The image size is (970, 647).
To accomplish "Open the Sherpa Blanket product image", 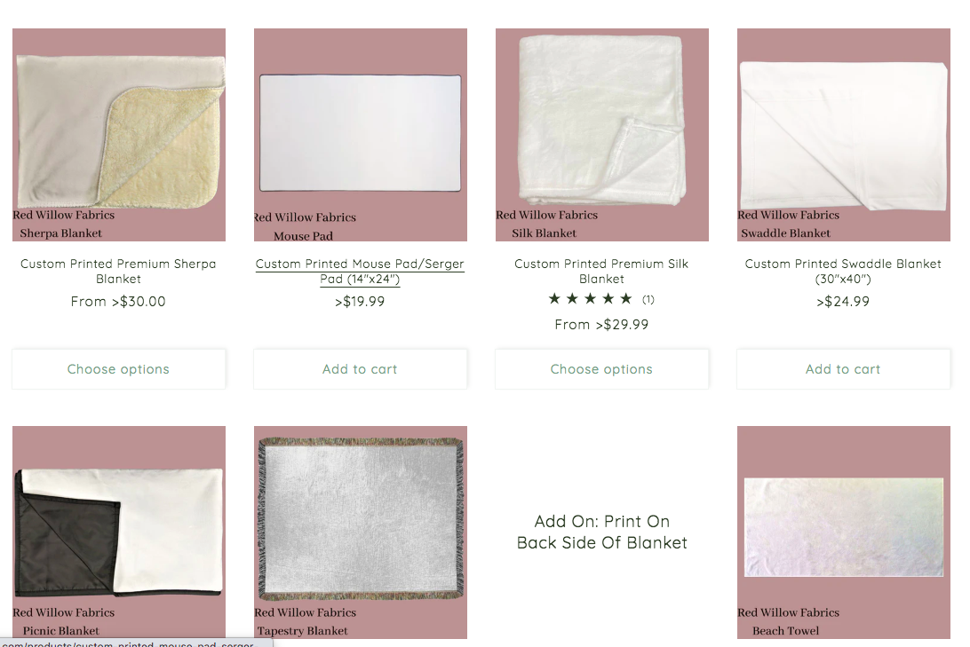I will (119, 135).
